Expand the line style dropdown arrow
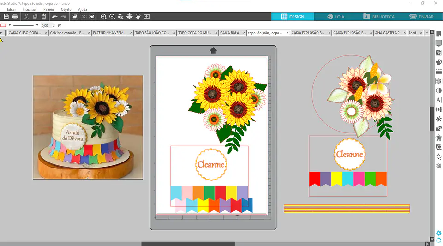The width and height of the screenshot is (443, 246). point(37,25)
